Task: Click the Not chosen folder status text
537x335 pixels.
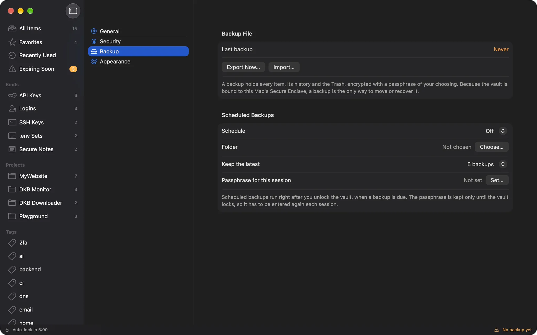Action: tap(457, 147)
